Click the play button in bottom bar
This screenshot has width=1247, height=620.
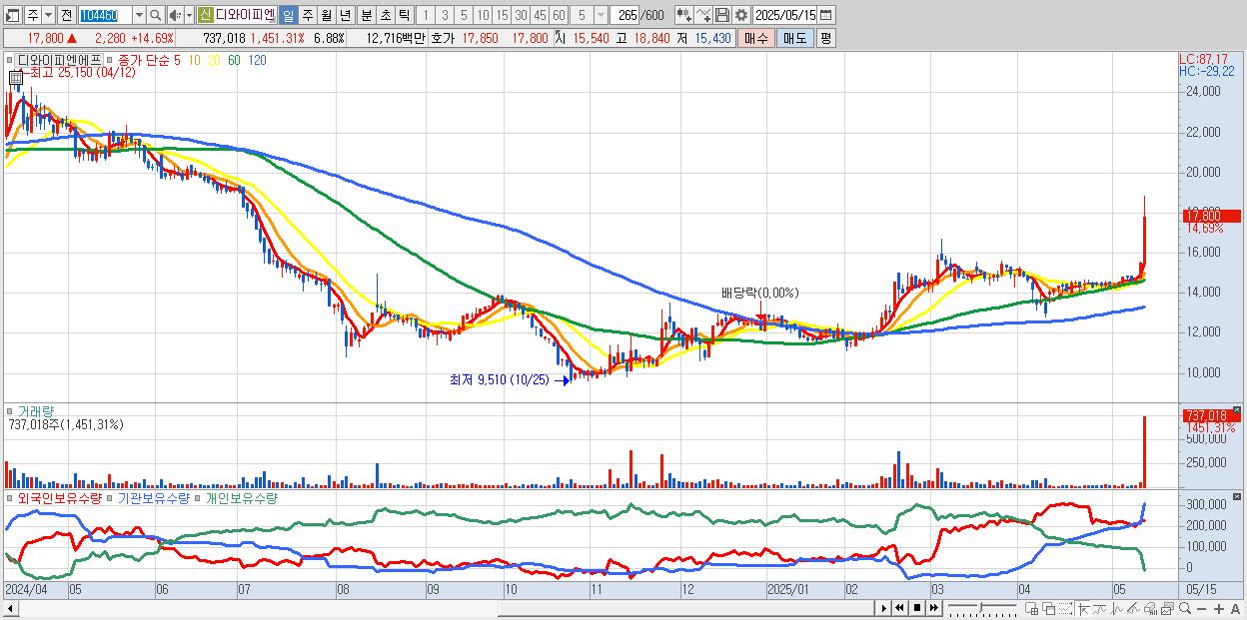point(884,608)
